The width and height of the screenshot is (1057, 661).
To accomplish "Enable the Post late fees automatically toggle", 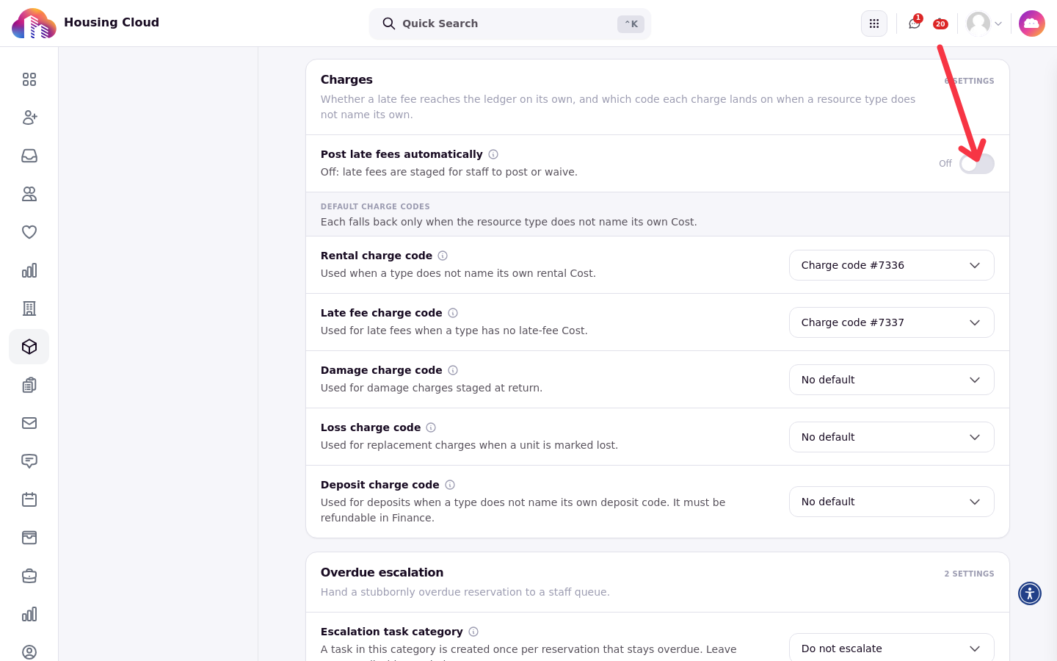I will click(x=977, y=164).
